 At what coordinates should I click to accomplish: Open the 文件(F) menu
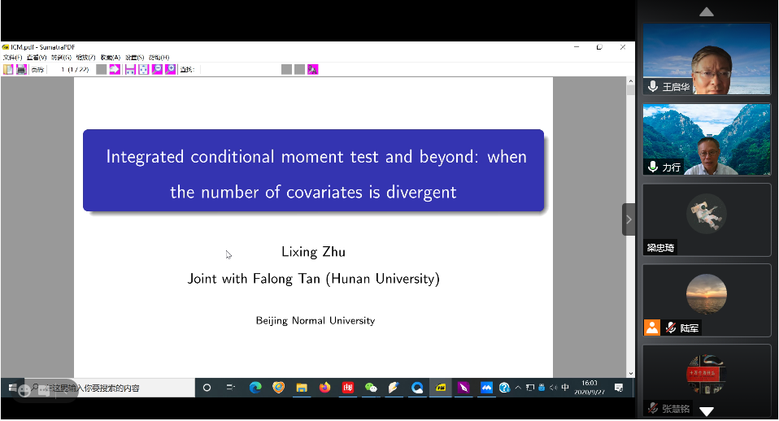coord(12,58)
